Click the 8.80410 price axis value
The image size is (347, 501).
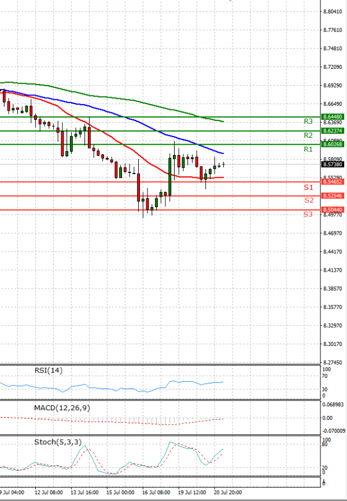point(333,12)
